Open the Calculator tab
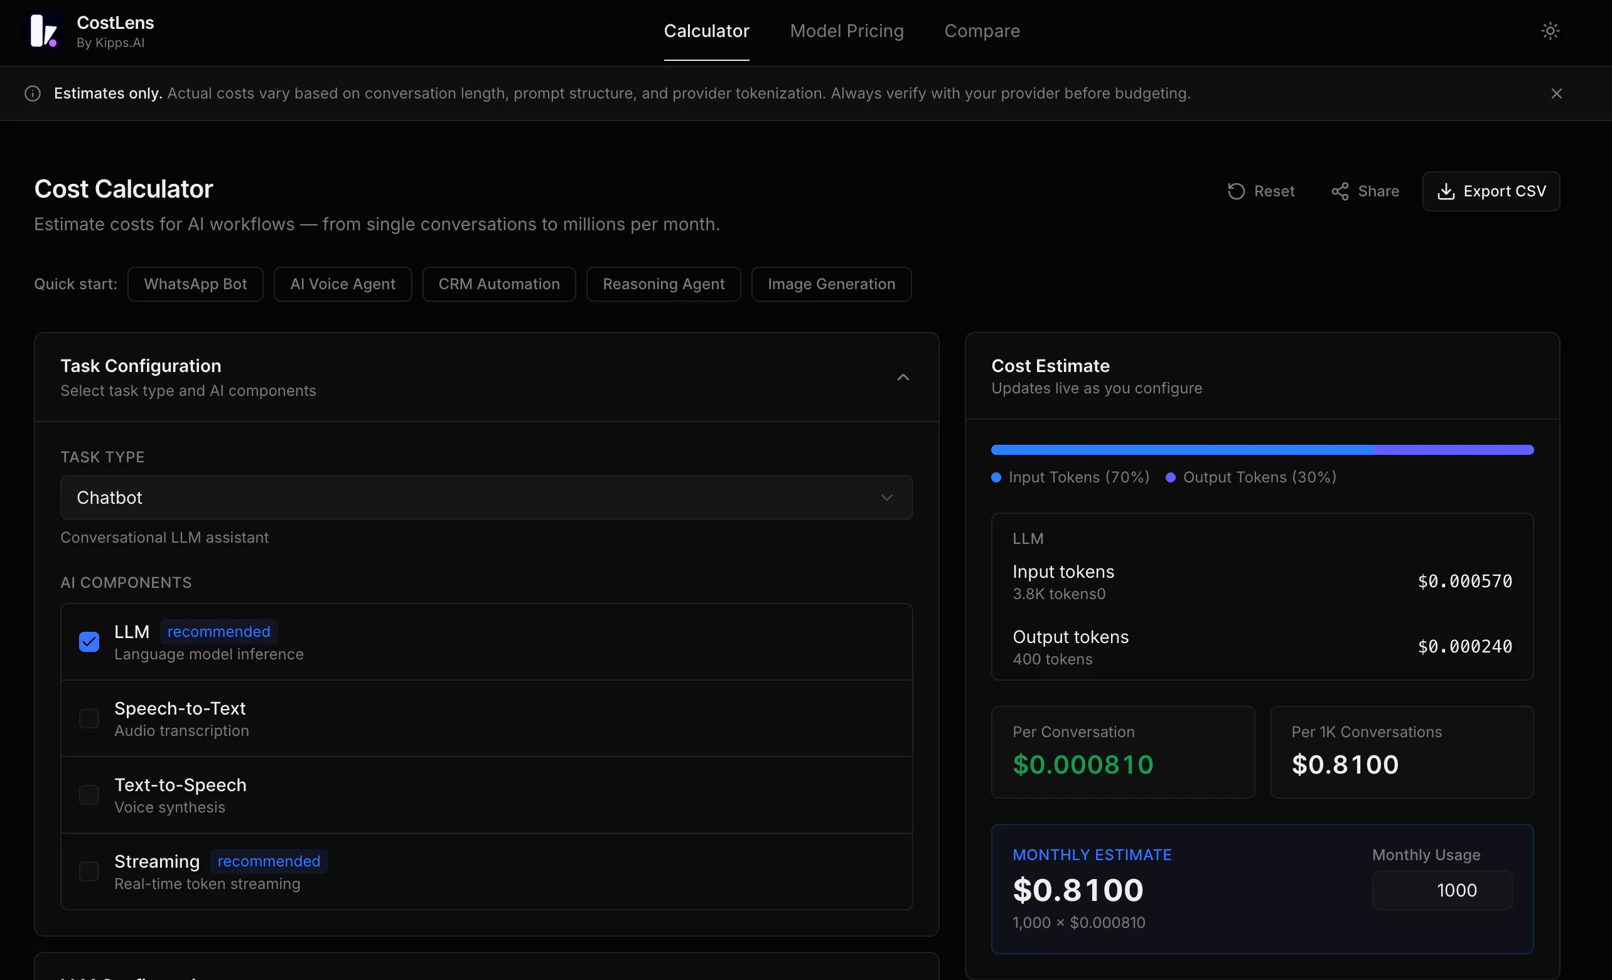Viewport: 1612px width, 980px height. pyautogui.click(x=707, y=31)
